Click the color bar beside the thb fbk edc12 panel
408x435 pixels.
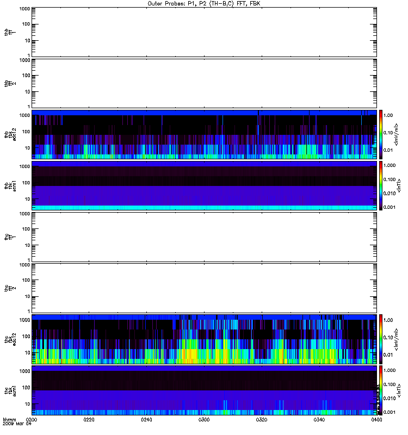[381, 134]
